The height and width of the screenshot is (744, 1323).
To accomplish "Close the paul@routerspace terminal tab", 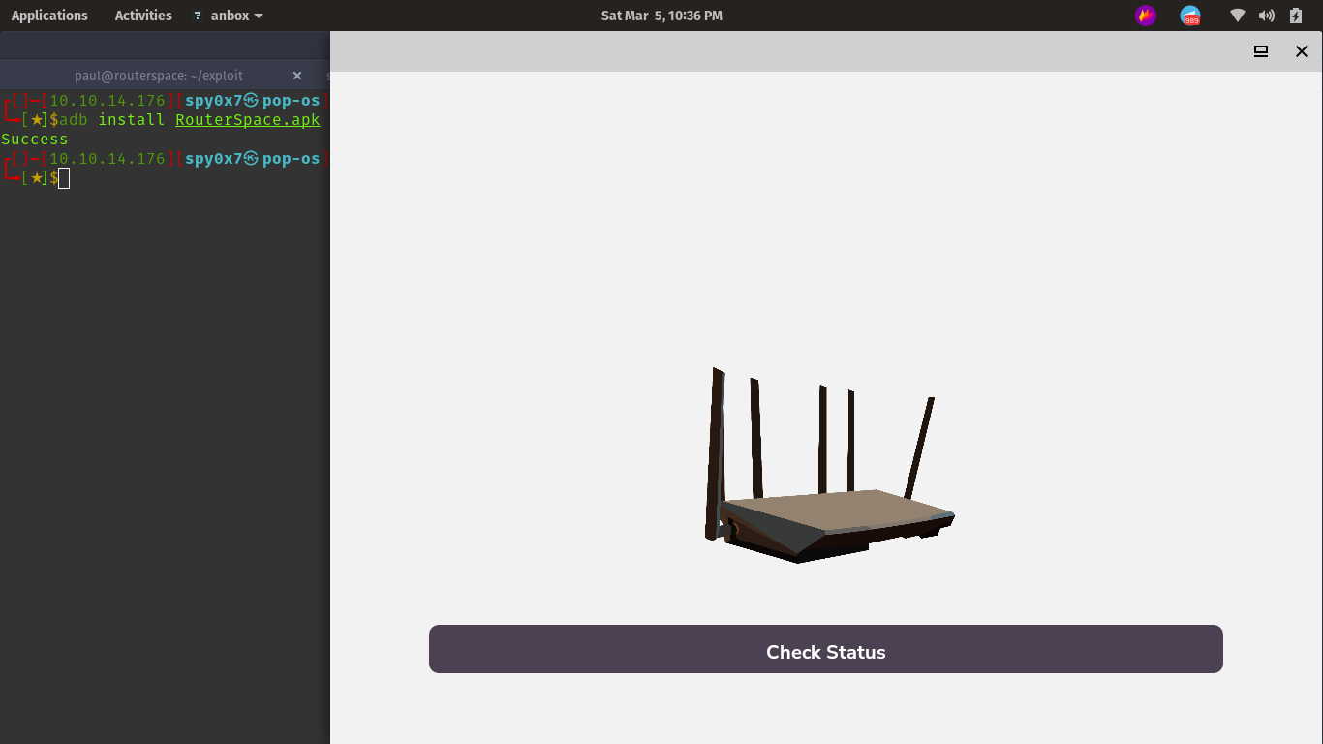I will (297, 76).
